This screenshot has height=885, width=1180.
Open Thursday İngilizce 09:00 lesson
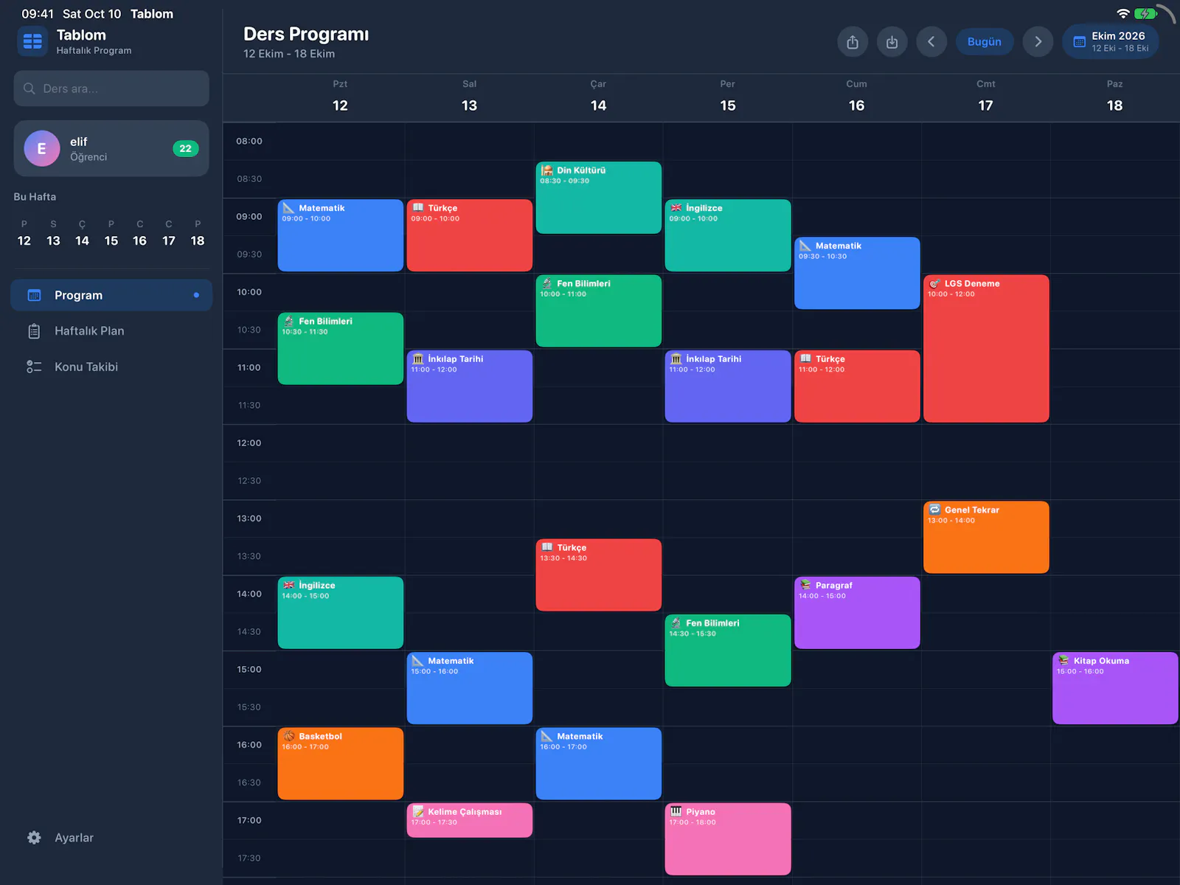[728, 235]
